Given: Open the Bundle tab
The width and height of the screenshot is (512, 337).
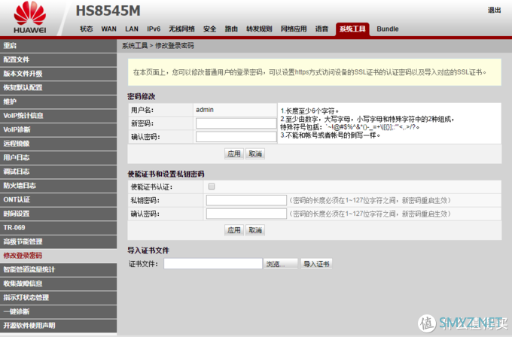Looking at the screenshot, I should pos(388,29).
